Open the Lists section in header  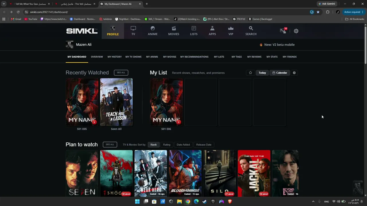click(x=194, y=31)
